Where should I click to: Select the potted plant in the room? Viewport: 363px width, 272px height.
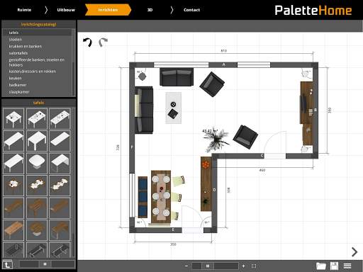click(x=216, y=140)
